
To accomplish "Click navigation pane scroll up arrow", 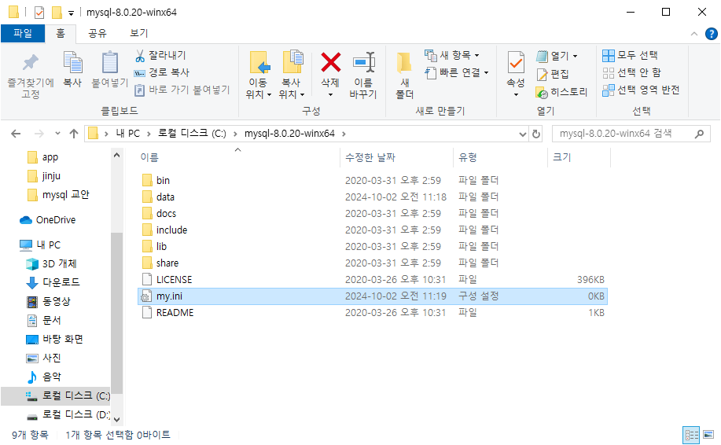I will pos(117,156).
